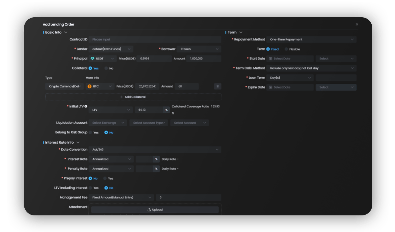This screenshot has width=395, height=232.
Task: Click the calendar icon in Start Date
Action: (271, 59)
